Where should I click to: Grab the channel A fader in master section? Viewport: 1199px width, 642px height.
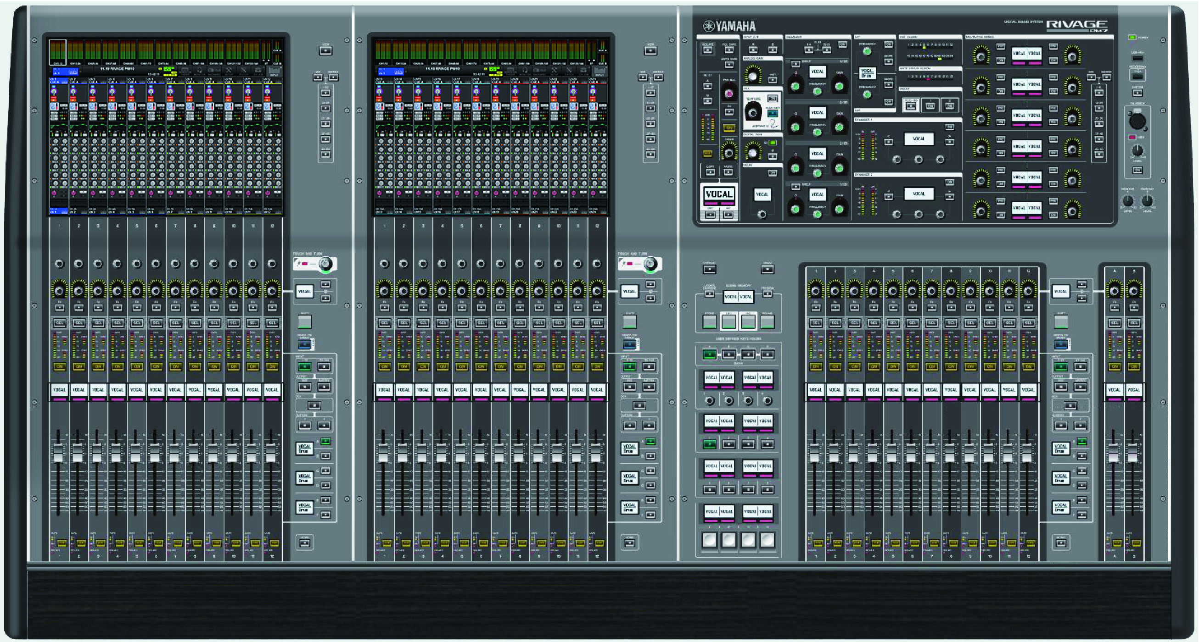[1113, 453]
